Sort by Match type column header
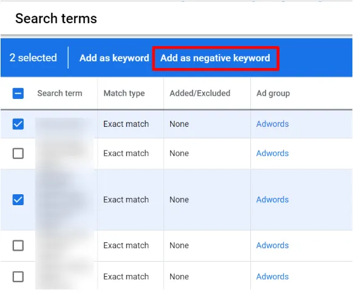353x295 pixels. [x=124, y=93]
